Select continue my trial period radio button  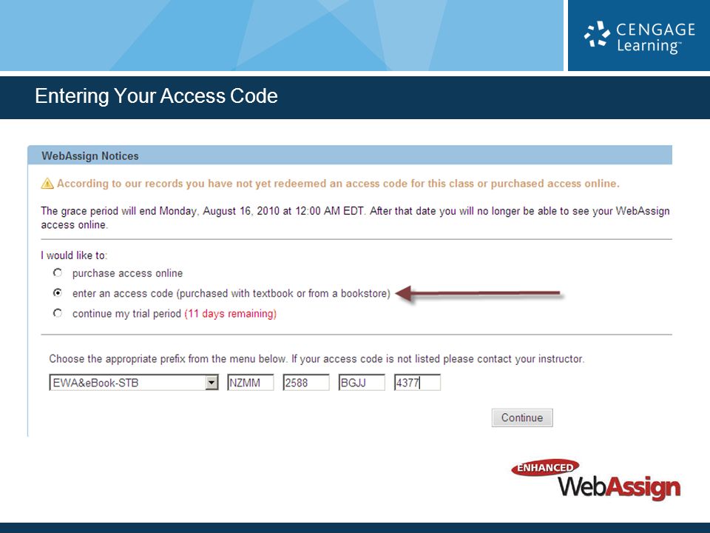point(58,313)
